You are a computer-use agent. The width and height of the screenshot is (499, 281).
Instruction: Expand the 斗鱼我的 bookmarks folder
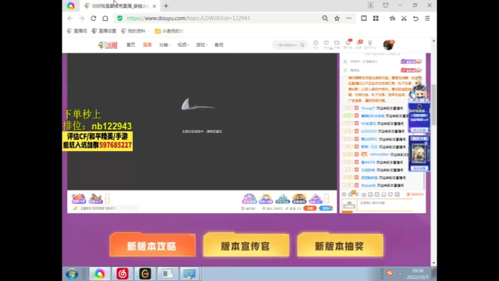point(169,31)
